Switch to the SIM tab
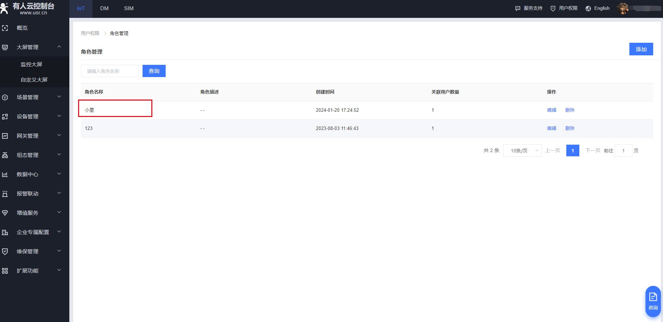Viewport: 663px width, 322px height. tap(129, 8)
